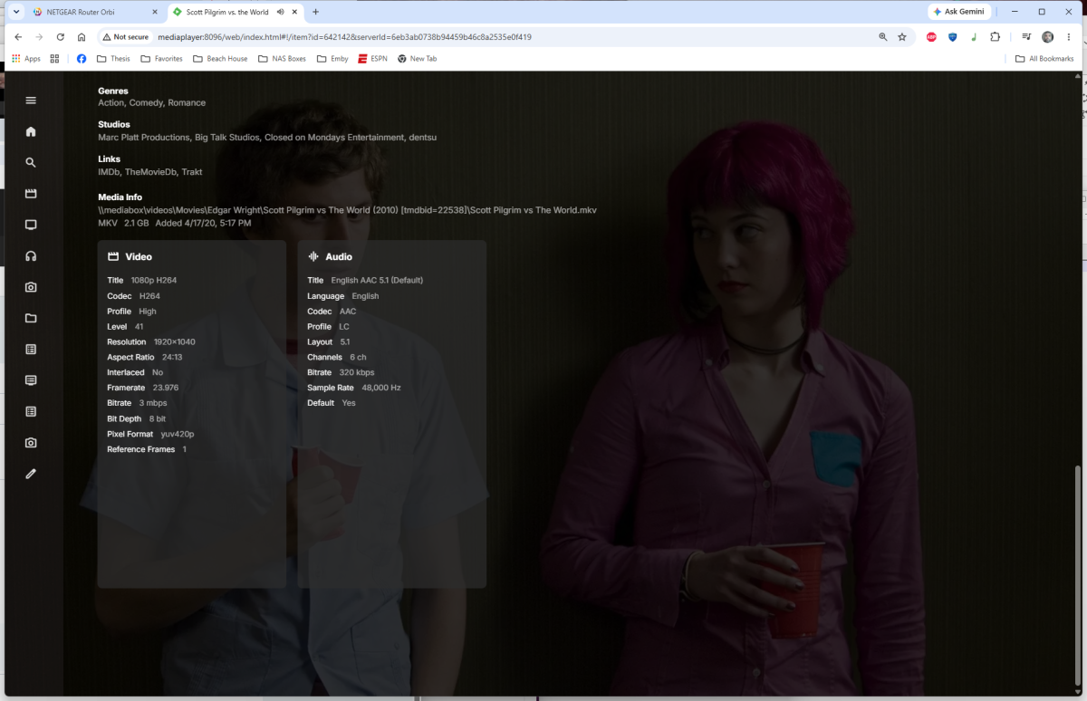1087x701 pixels.
Task: Reload the page with the refresh icon
Action: pyautogui.click(x=60, y=37)
